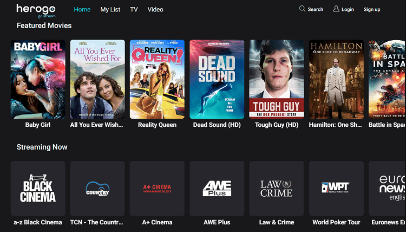
Task: Switch to the TV tab
Action: click(x=134, y=10)
